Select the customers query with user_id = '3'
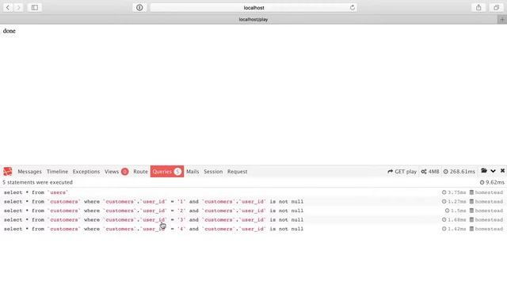 click(253, 220)
